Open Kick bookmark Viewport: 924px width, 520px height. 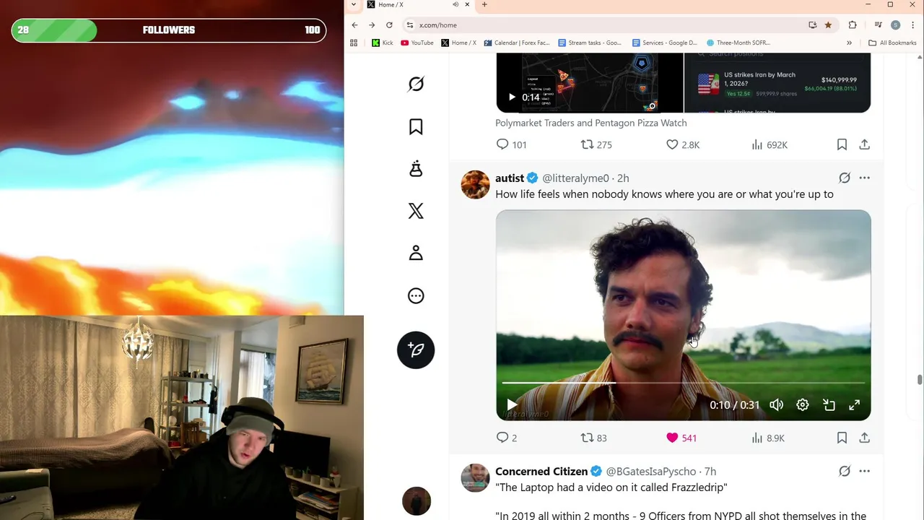coord(383,43)
